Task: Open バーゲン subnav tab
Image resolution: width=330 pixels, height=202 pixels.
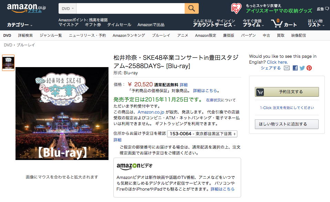Action: (x=248, y=35)
